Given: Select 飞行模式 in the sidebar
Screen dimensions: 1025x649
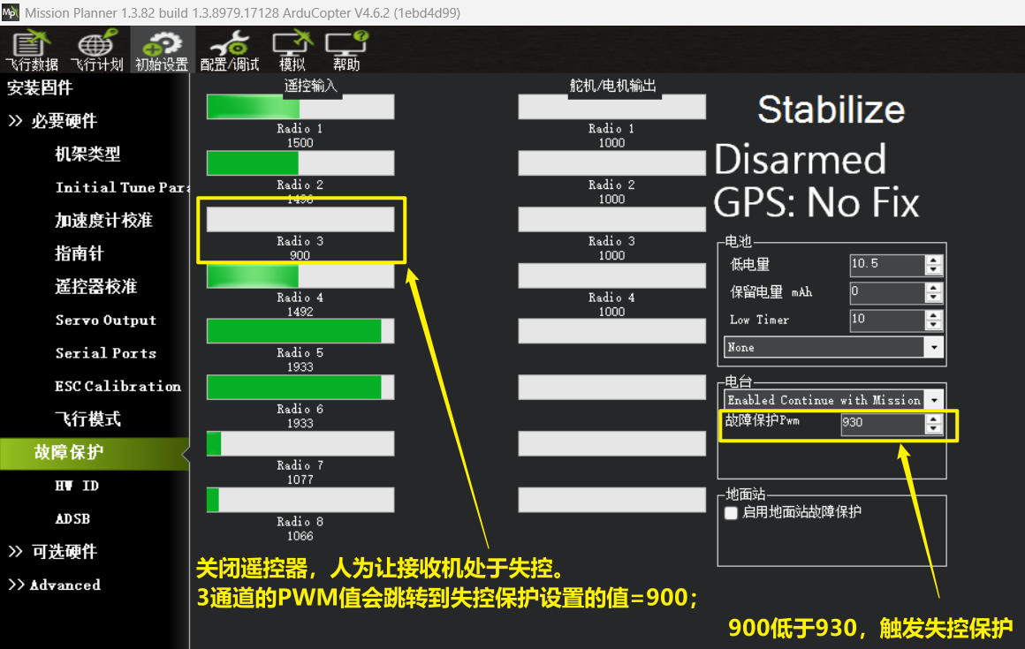Looking at the screenshot, I should 87,419.
